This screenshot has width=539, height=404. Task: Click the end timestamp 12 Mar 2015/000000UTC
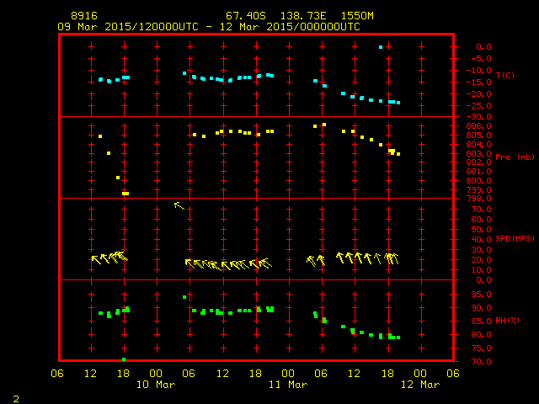point(290,27)
